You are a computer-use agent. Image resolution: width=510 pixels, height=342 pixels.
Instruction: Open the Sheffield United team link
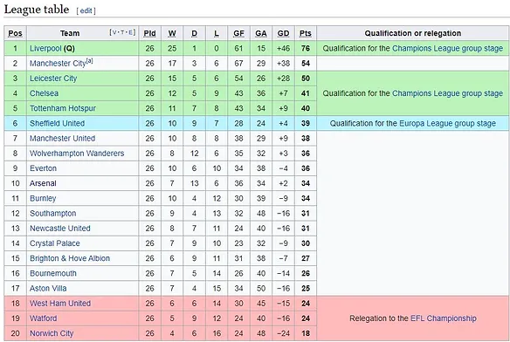(x=58, y=123)
